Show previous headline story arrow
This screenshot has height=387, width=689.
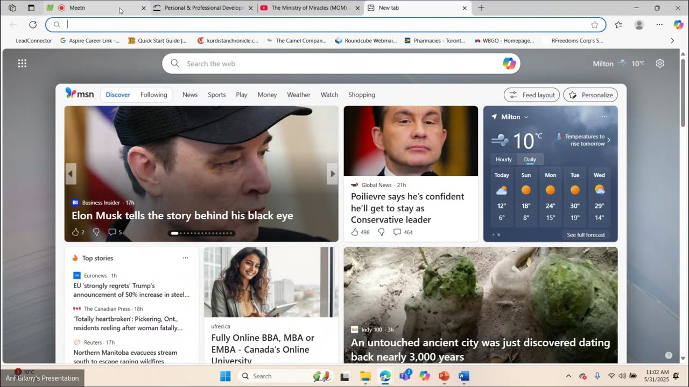point(71,174)
